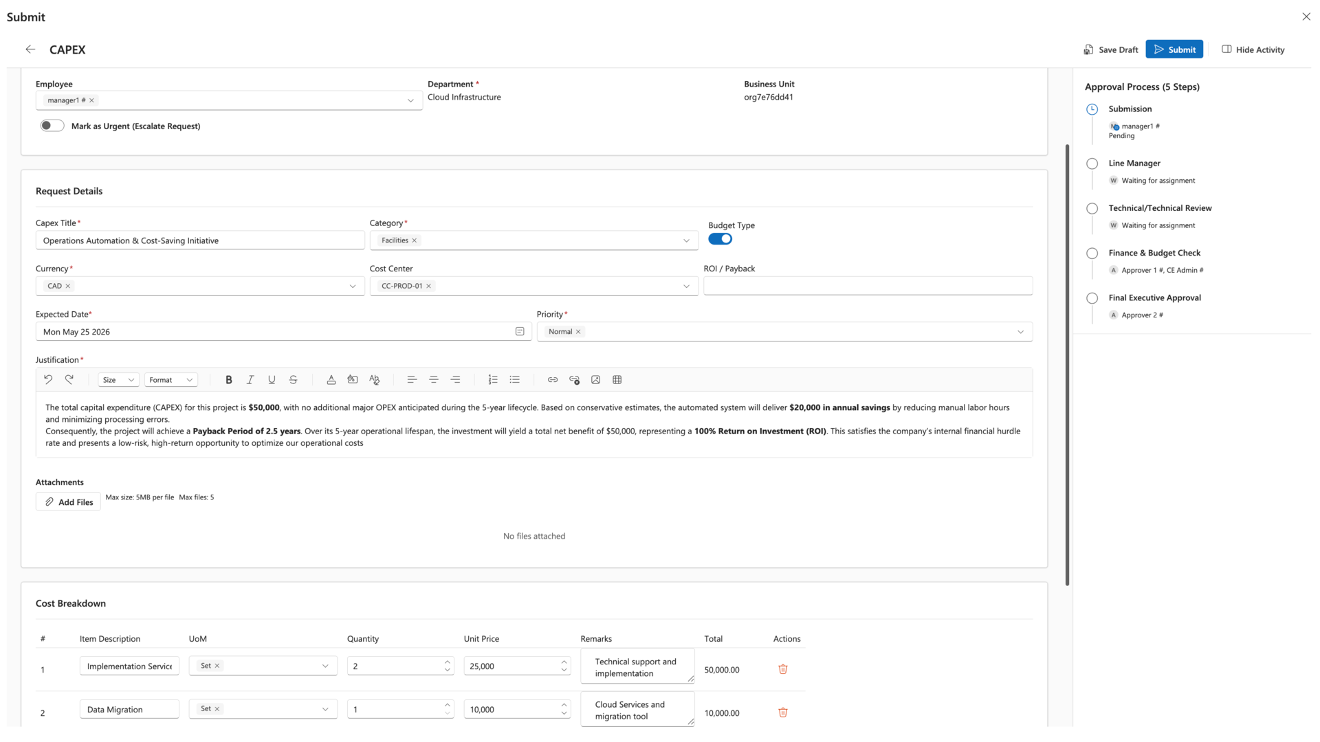Open the Currency dropdown
The width and height of the screenshot is (1320, 742).
[x=353, y=286]
